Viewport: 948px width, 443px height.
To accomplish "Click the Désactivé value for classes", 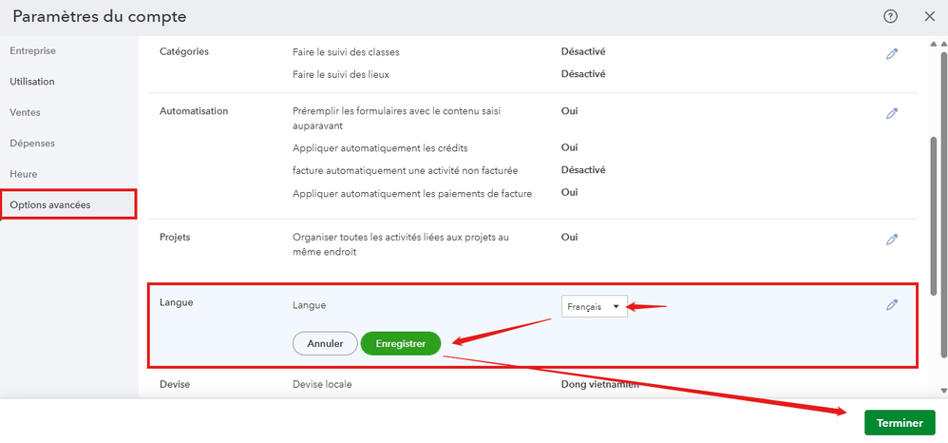I will click(x=583, y=51).
